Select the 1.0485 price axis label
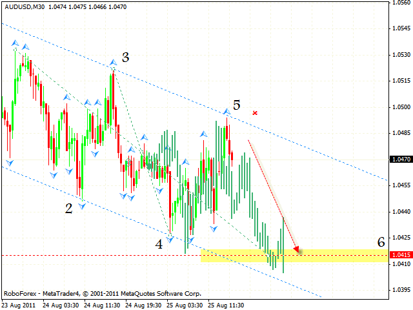 [401, 133]
